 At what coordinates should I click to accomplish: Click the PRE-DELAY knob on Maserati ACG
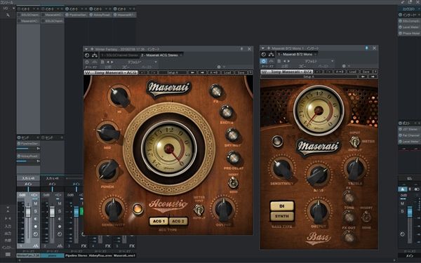point(234,158)
